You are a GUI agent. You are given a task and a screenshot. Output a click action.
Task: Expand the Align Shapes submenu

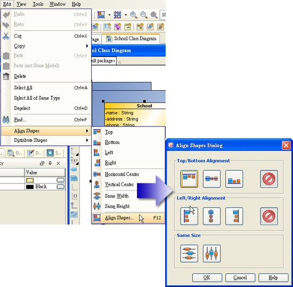pyautogui.click(x=46, y=131)
